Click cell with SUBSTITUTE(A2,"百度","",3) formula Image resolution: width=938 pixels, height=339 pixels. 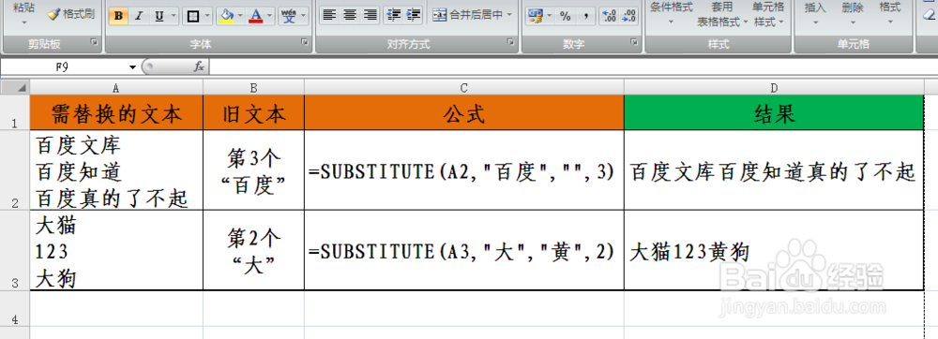point(464,170)
